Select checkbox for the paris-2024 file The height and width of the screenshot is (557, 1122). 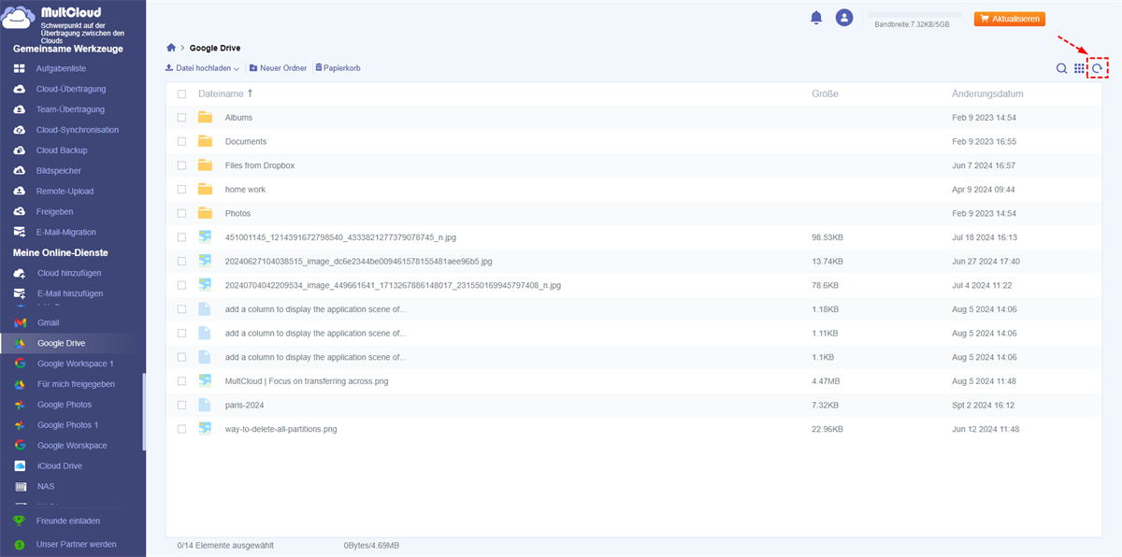[x=181, y=405]
